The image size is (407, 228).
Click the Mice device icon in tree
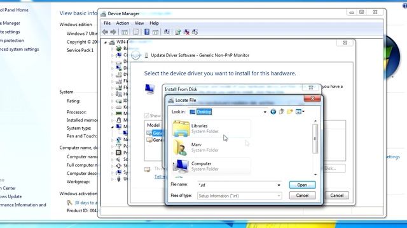pos(119,120)
